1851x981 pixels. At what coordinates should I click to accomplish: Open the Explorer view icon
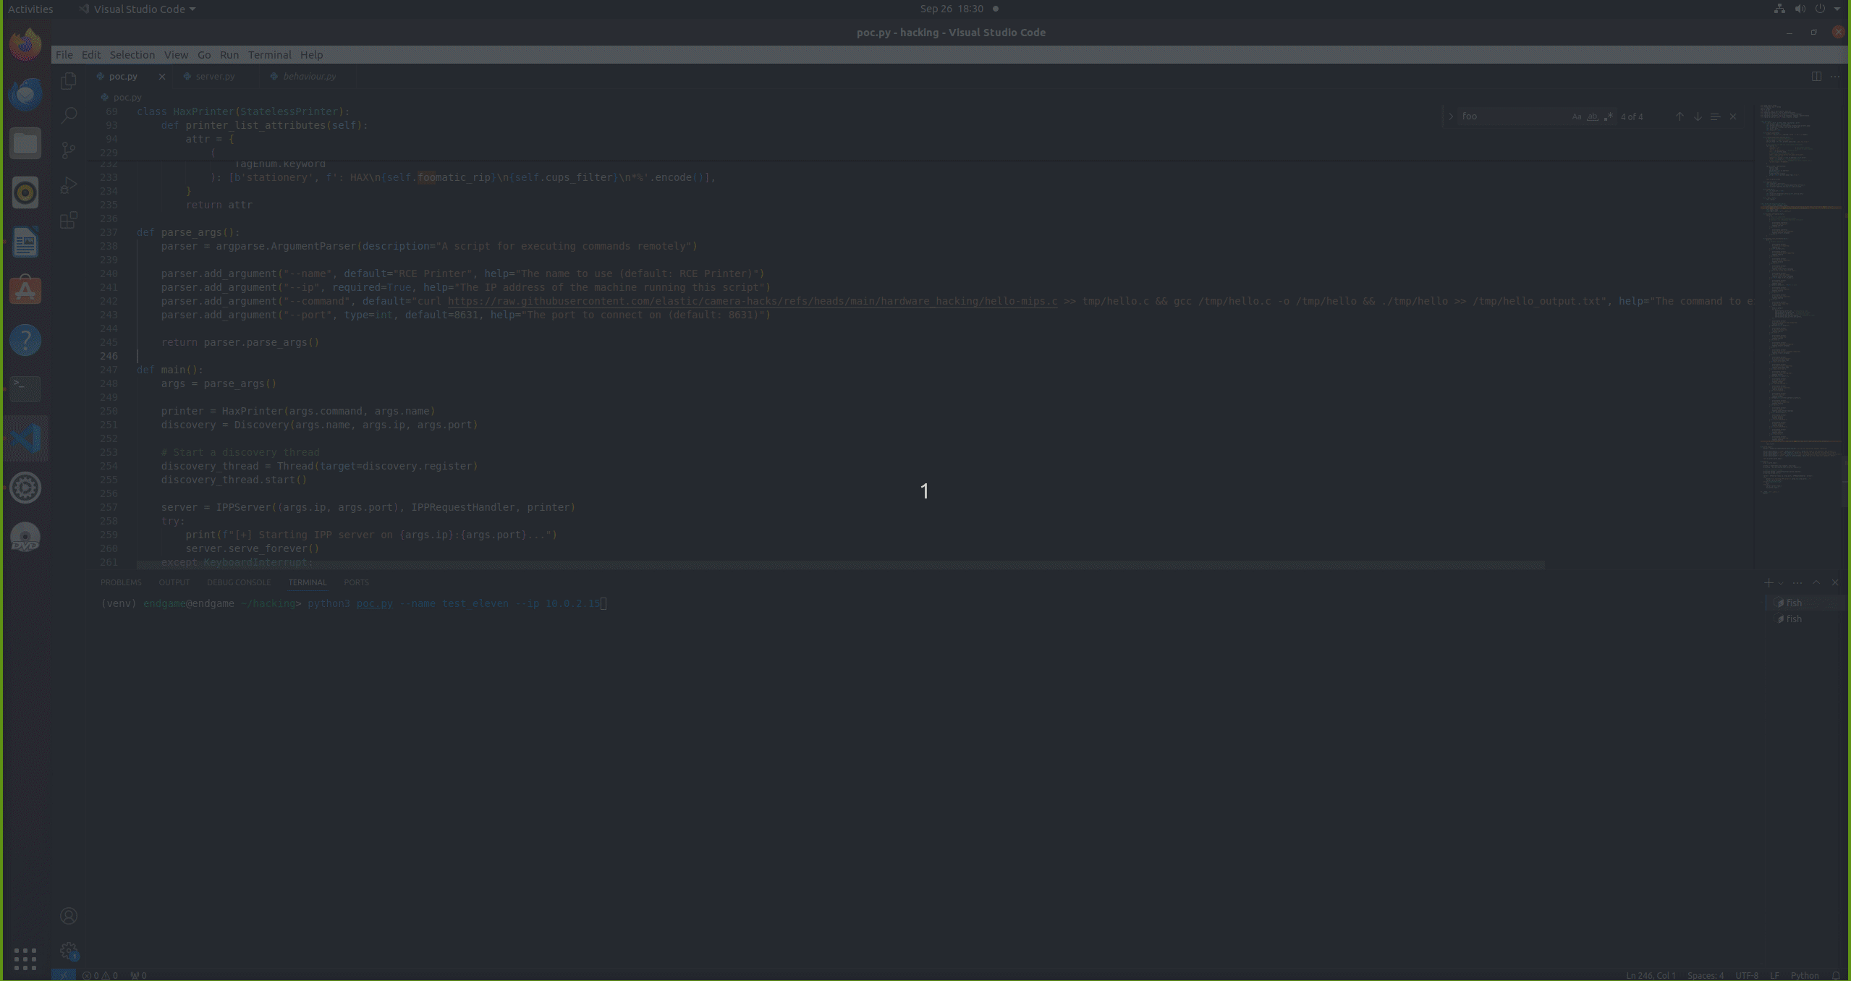(x=69, y=81)
